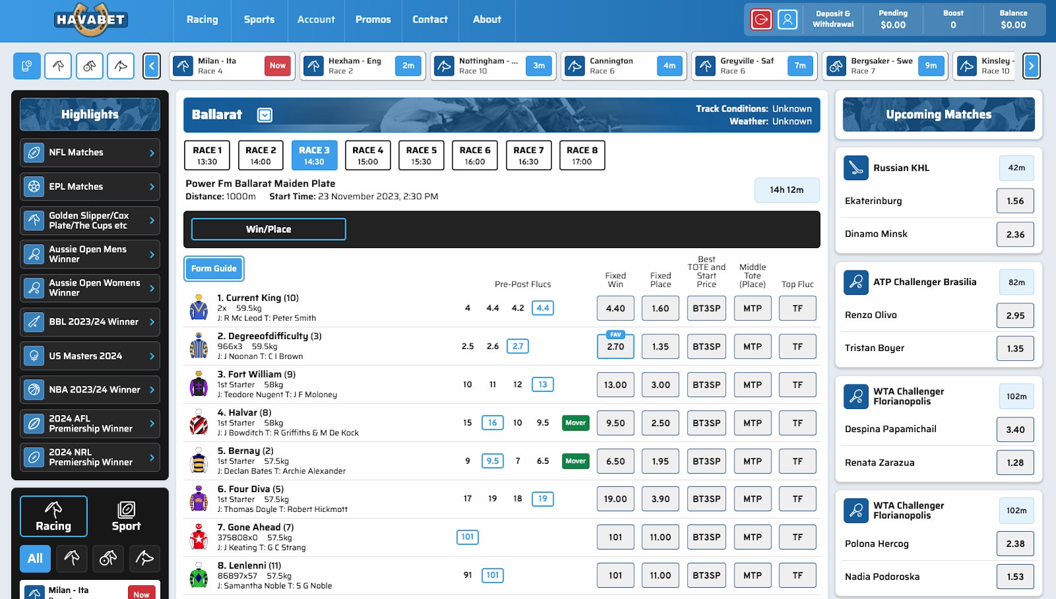1056x599 pixels.
Task: Select the greyhound racing filter icon in the top bar
Action: (121, 66)
